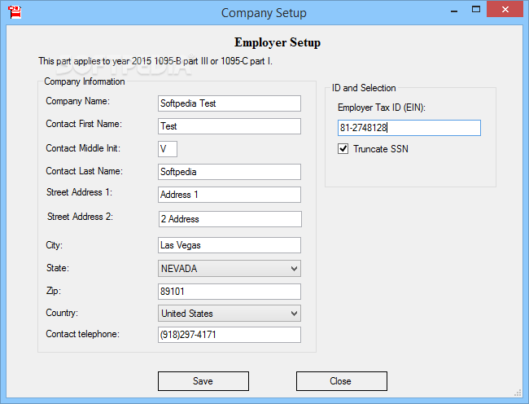Expand the Country dropdown showing United States
Screen dimensions: 529x404
pos(230,314)
